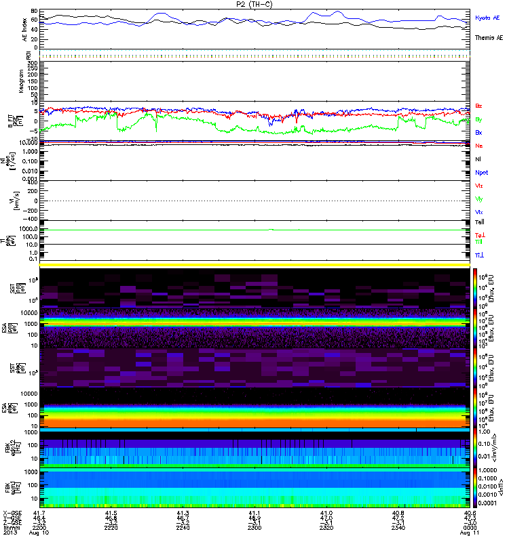The height and width of the screenshot is (542, 509).
Task: Click the X-GSE value 41.0
Action: [x=326, y=513]
